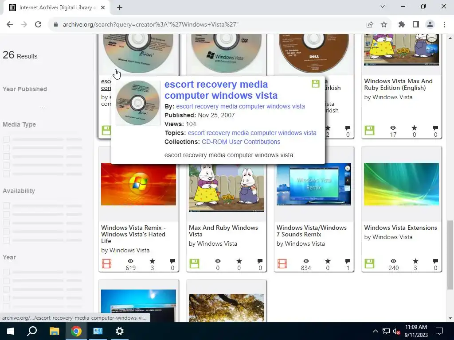Select the Internet Archive browser tab
Viewport: 454px width, 340px height.
pos(56,8)
